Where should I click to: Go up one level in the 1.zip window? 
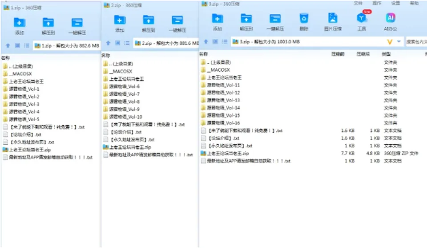8,45
